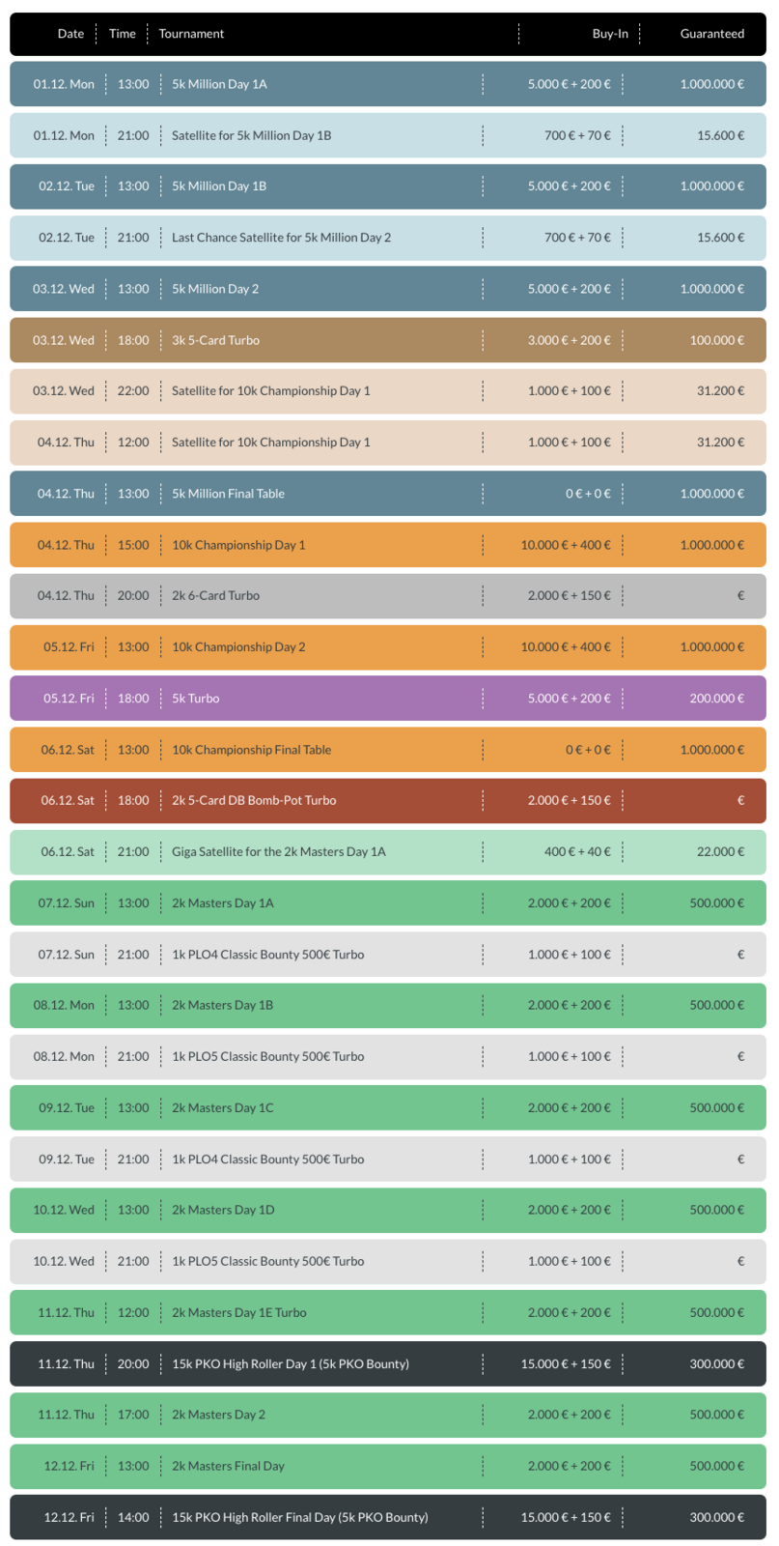Viewport: 779px width, 1546px height.
Task: Open 10k Championship Final Table row
Action: [x=251, y=750]
